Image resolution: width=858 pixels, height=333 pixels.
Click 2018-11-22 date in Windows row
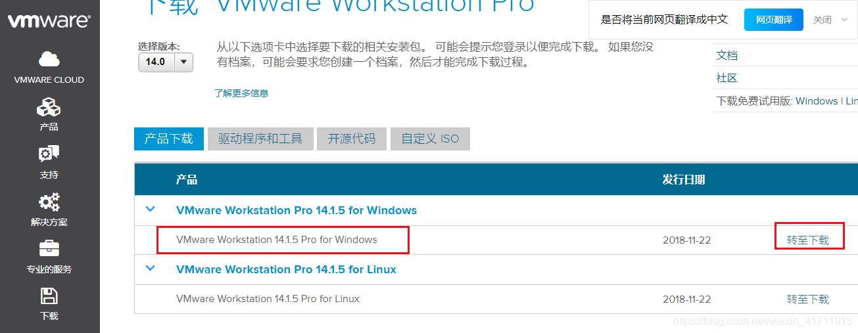click(687, 240)
